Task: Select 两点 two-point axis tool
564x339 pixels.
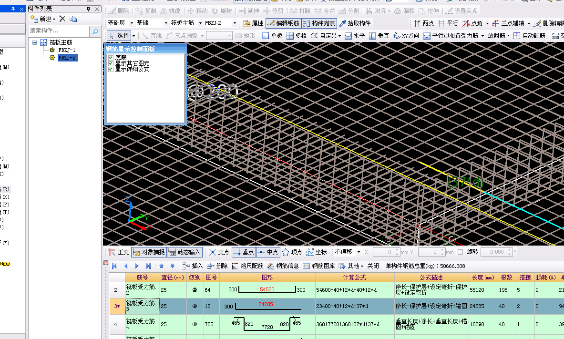Action: 424,23
